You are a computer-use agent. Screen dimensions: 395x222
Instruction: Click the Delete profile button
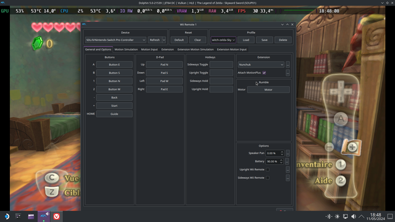[x=283, y=40]
